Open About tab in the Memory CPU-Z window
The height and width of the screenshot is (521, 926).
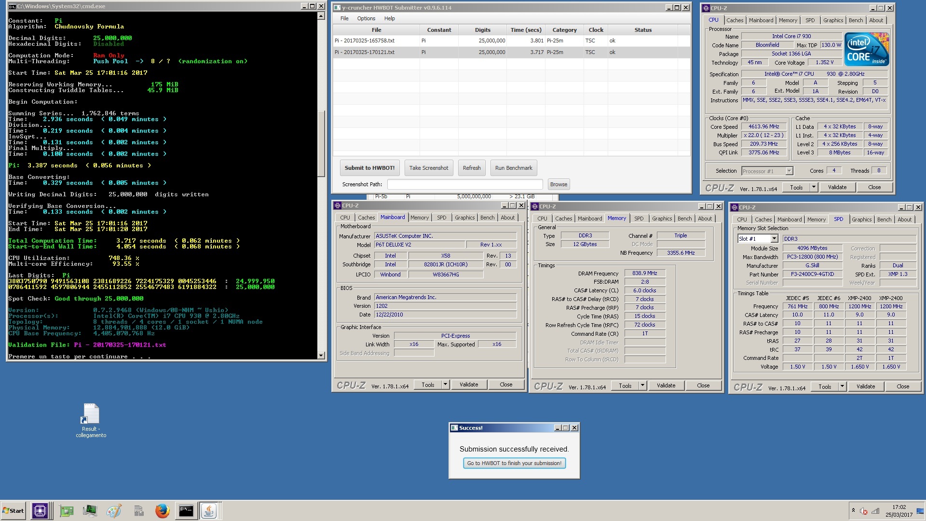click(x=705, y=219)
